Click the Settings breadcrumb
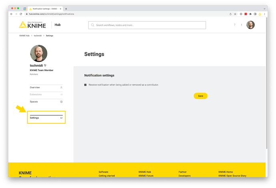The height and width of the screenshot is (188, 276). (50, 36)
